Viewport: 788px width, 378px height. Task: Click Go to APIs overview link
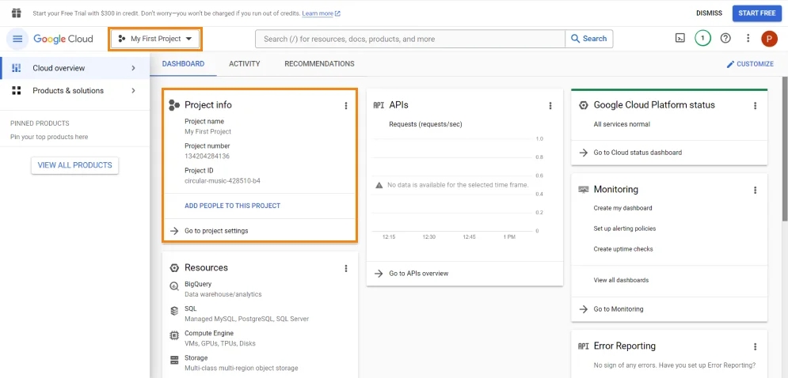tap(419, 274)
